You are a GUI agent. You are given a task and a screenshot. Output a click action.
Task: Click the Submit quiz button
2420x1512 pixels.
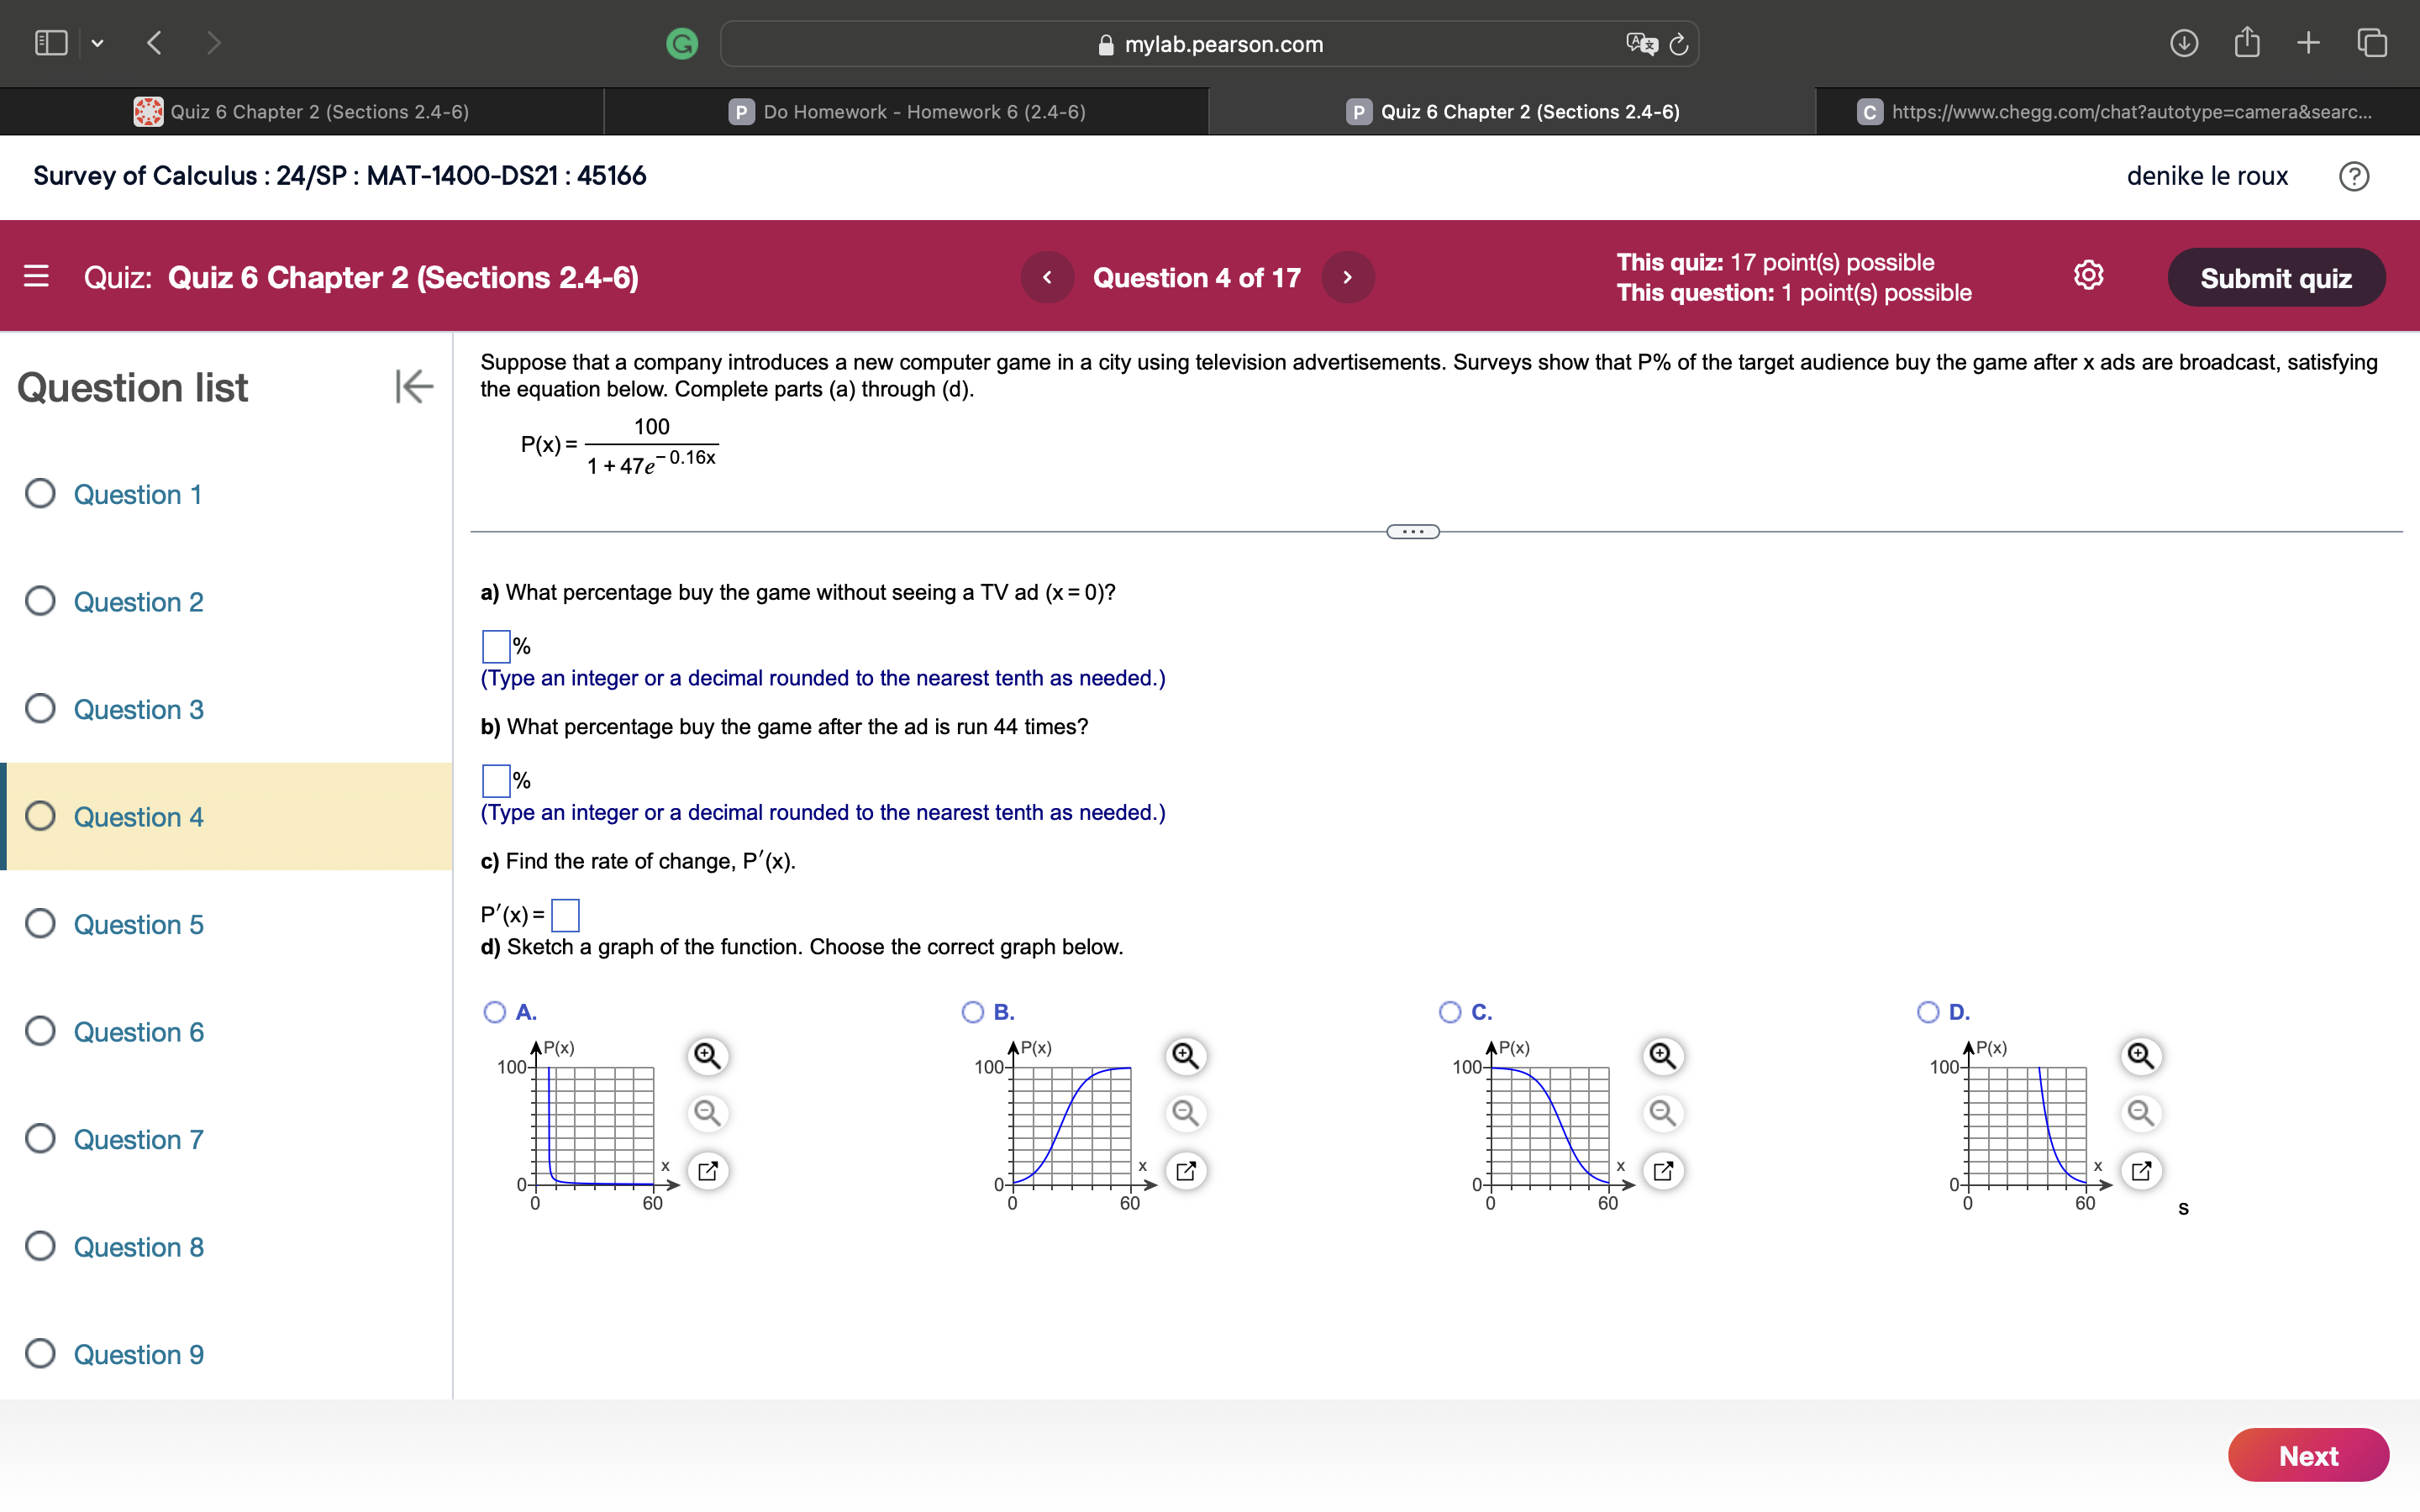click(2274, 277)
